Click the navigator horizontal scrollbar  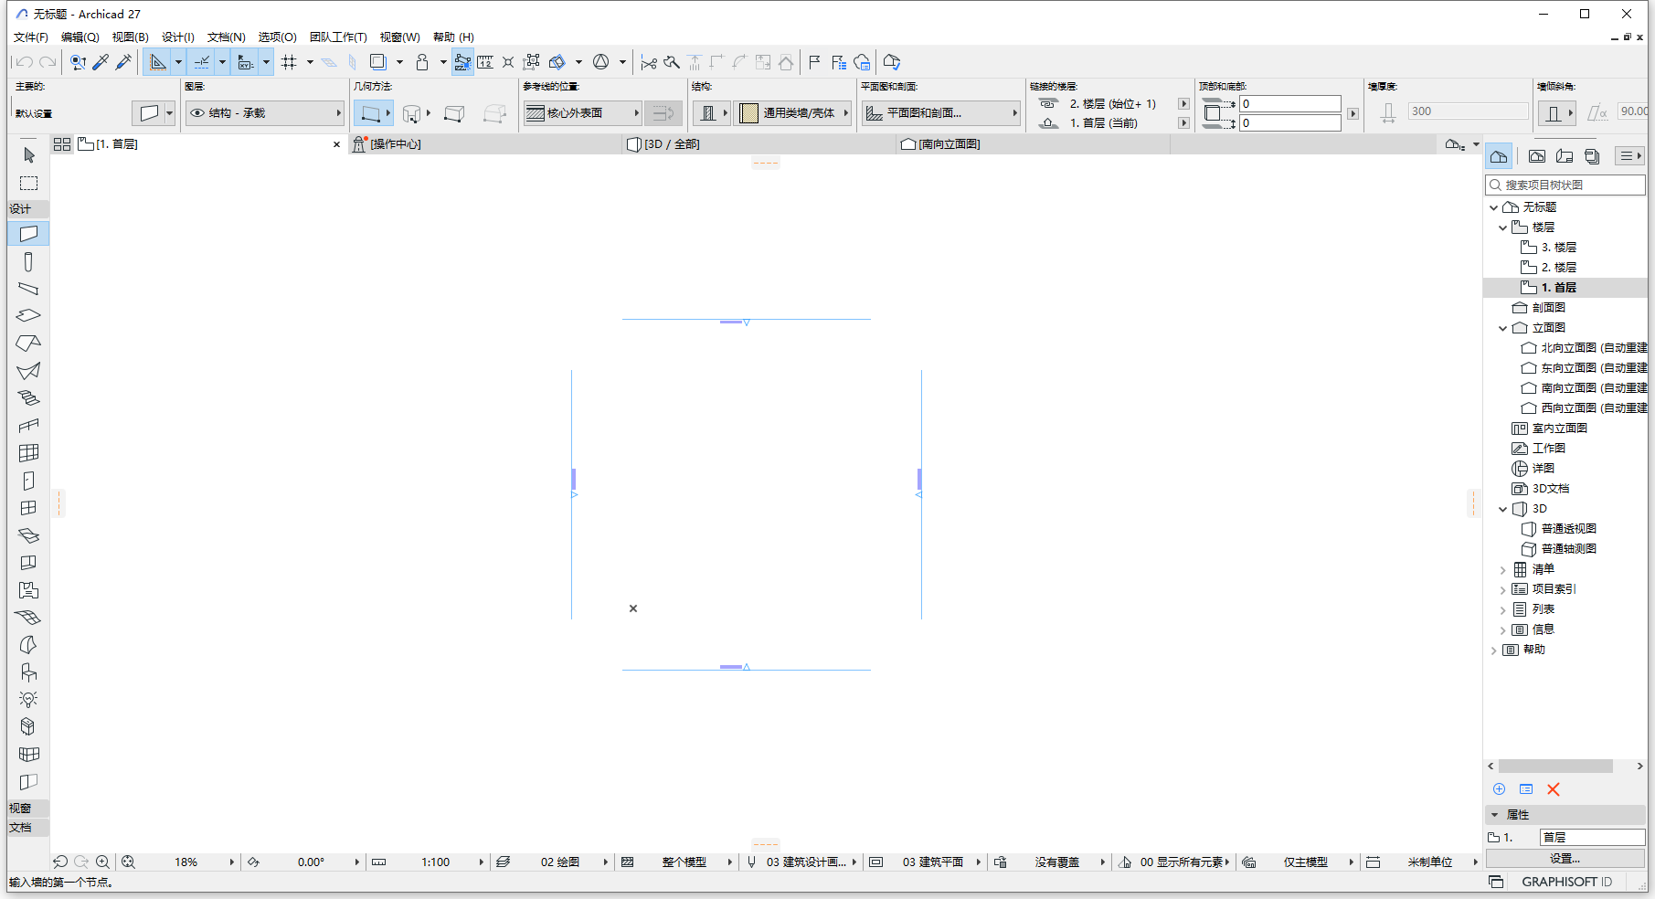point(1558,766)
